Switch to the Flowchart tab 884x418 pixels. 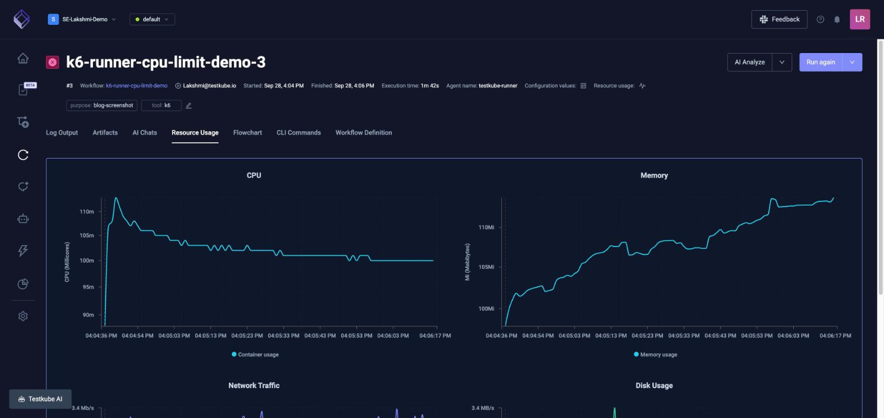click(247, 133)
